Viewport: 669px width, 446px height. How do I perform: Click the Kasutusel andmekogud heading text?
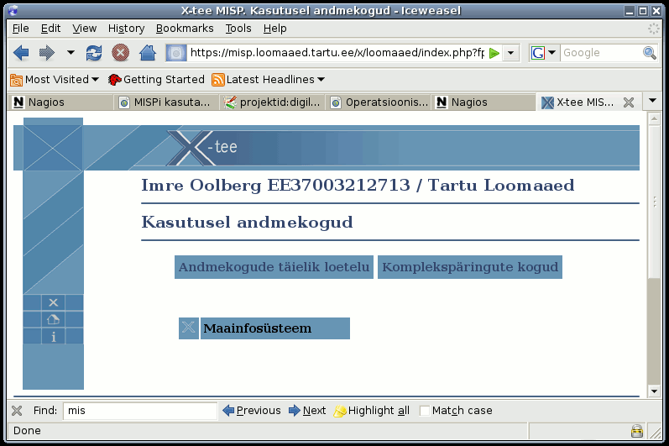coord(247,223)
